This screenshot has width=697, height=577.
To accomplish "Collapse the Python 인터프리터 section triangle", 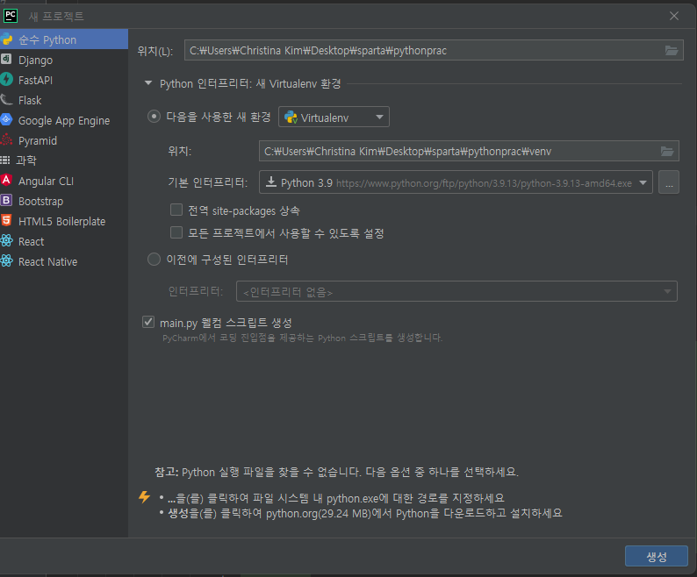I will (x=148, y=83).
